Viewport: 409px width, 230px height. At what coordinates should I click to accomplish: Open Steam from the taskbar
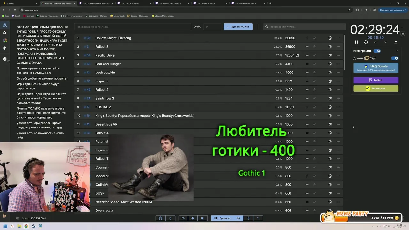coord(33,226)
